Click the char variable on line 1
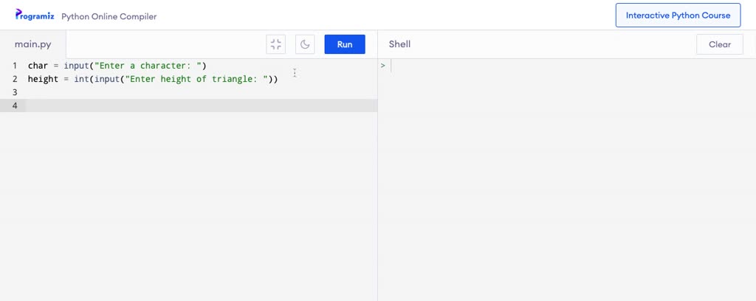 (x=38, y=66)
